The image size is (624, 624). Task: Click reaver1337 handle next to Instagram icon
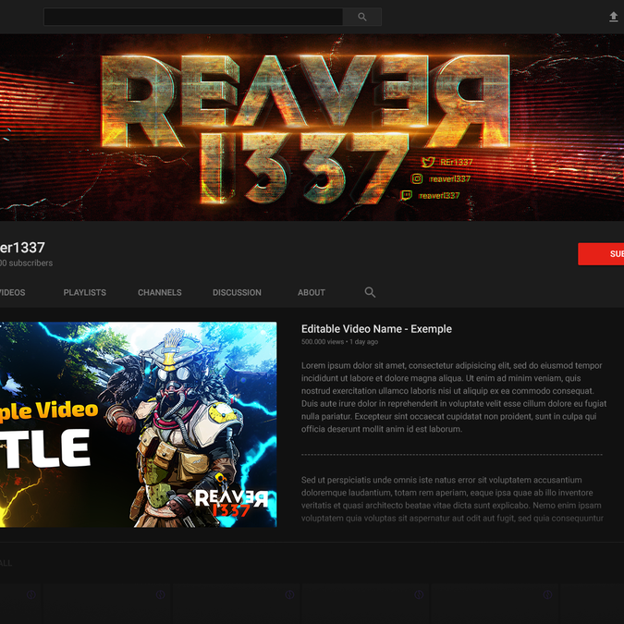tap(450, 178)
